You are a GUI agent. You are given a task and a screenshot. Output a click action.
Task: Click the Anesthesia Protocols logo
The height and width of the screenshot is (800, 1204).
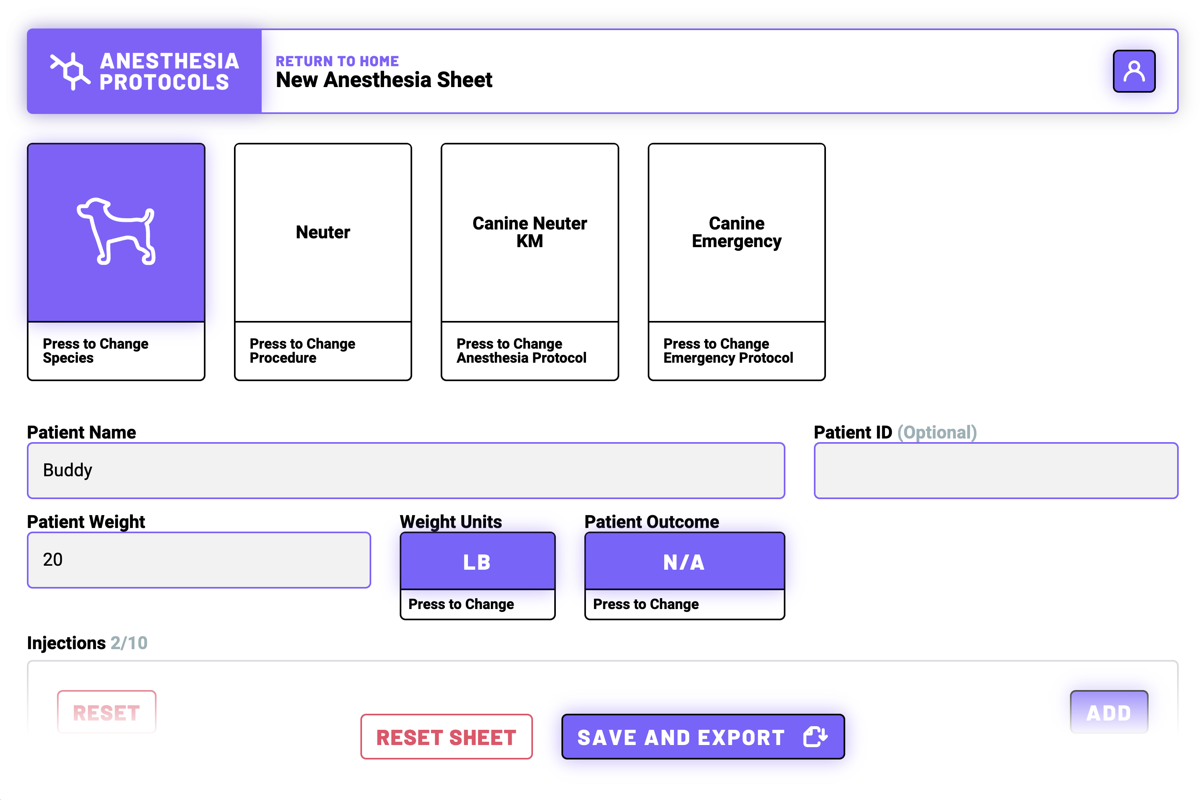click(x=144, y=71)
